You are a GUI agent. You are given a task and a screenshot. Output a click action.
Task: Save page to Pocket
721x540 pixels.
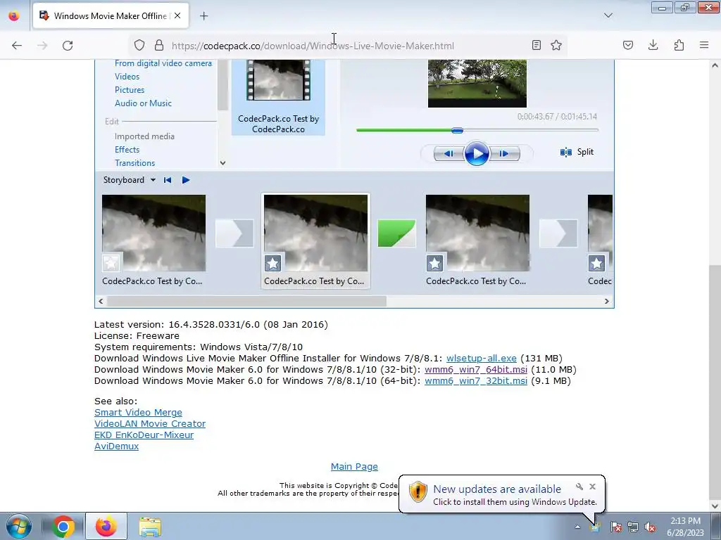pos(628,45)
